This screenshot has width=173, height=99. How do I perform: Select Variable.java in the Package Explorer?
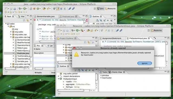tap(23, 61)
